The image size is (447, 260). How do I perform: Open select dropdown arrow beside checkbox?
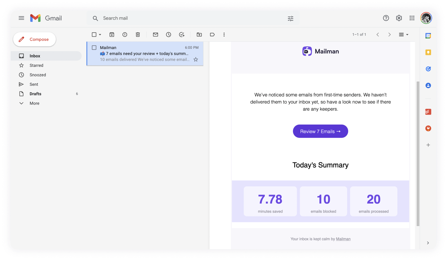click(100, 35)
